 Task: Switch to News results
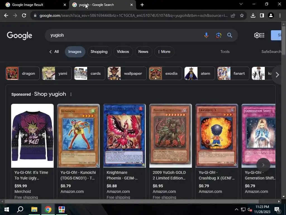point(143,52)
